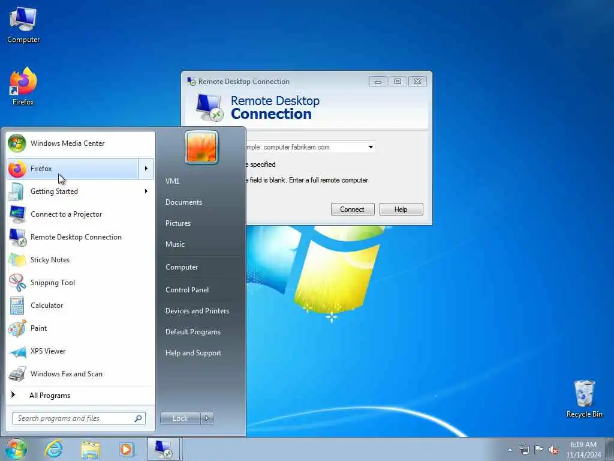
Task: Open Default Programs
Action: pyautogui.click(x=192, y=332)
